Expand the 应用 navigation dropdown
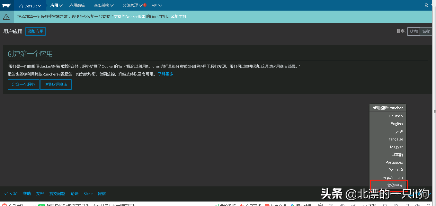 (56, 5)
